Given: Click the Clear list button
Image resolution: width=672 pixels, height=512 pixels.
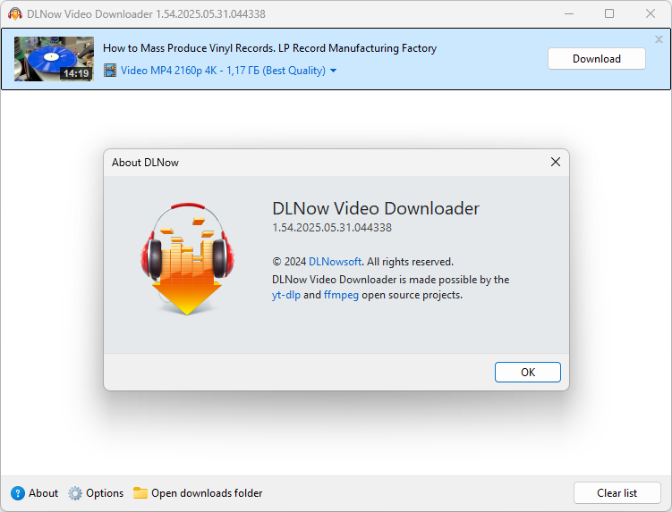Looking at the screenshot, I should [617, 493].
